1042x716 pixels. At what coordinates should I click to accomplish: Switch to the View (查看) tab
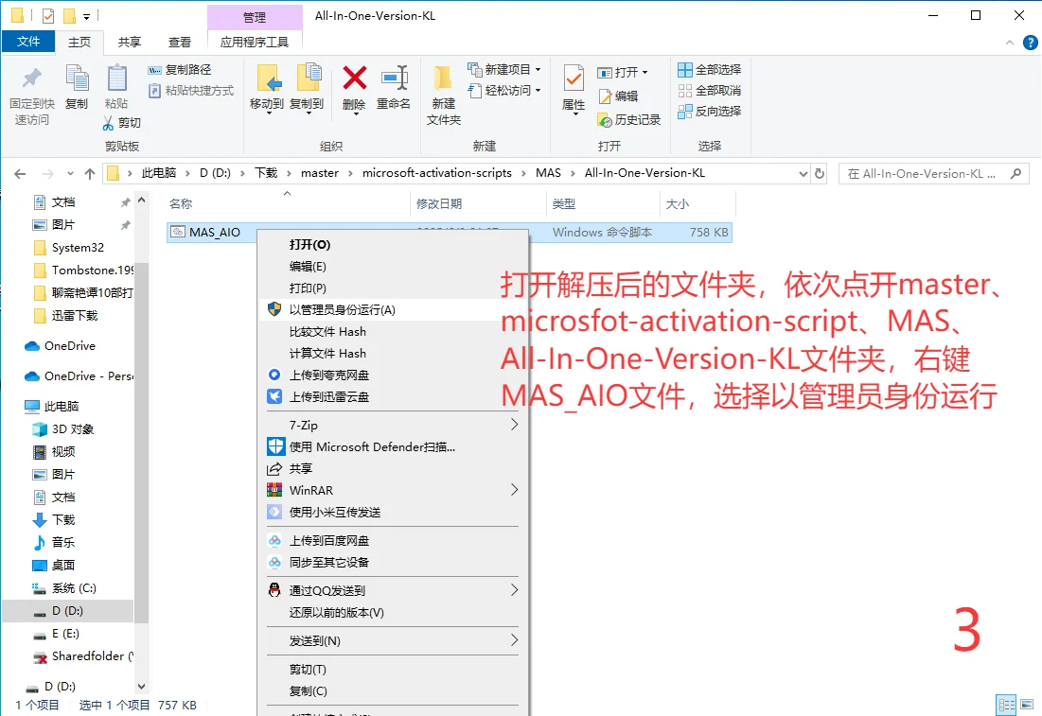click(x=180, y=42)
